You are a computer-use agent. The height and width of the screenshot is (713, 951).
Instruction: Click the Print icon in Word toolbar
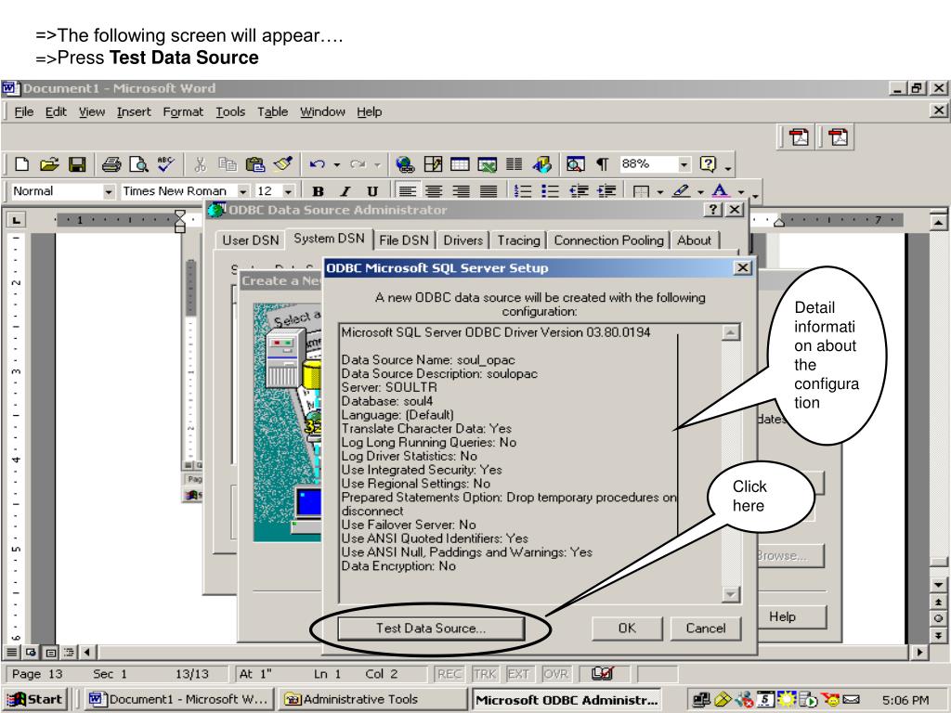tap(111, 164)
